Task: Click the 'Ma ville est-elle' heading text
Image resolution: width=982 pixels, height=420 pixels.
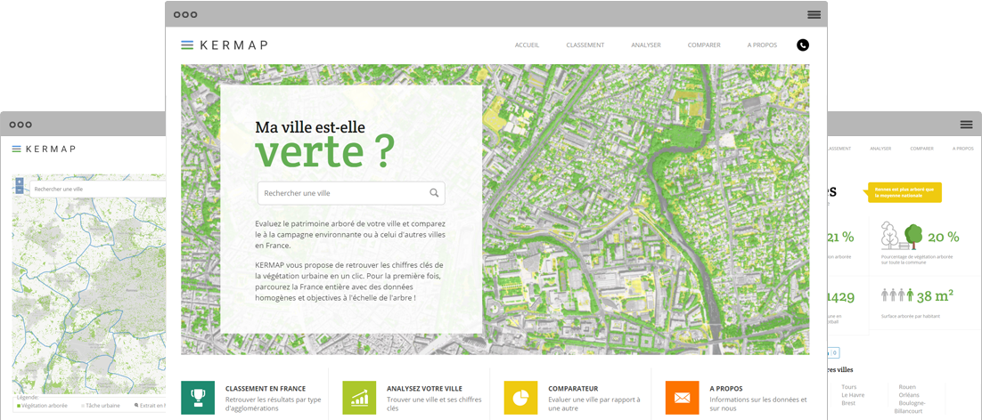Action: pyautogui.click(x=310, y=127)
